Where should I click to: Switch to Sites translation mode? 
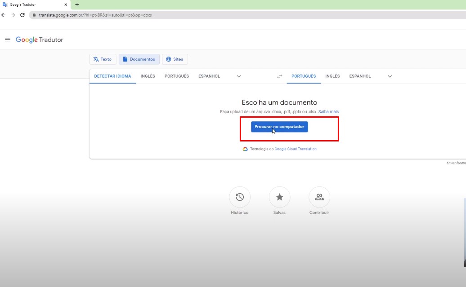coord(175,59)
